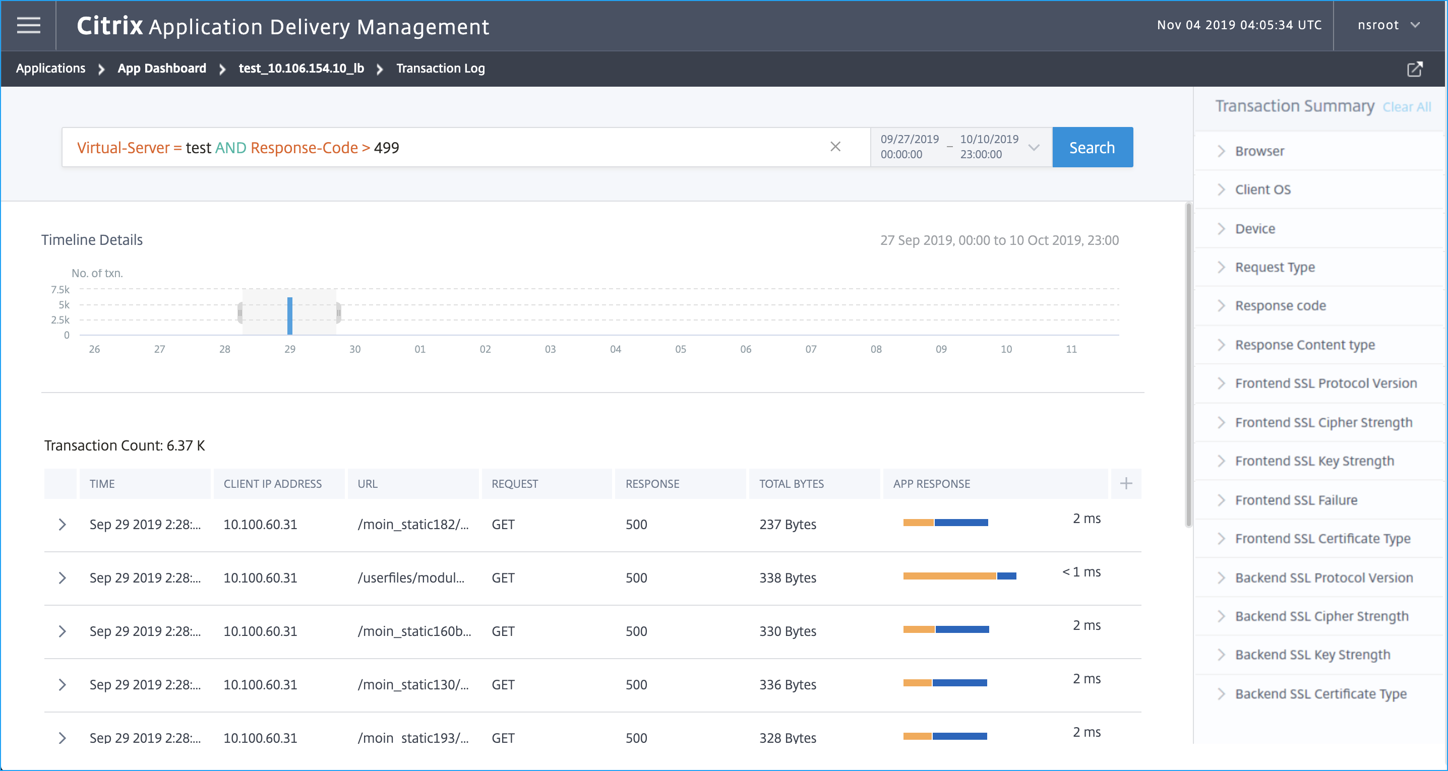
Task: Expand the /userfiles/modul transaction row
Action: coord(63,577)
